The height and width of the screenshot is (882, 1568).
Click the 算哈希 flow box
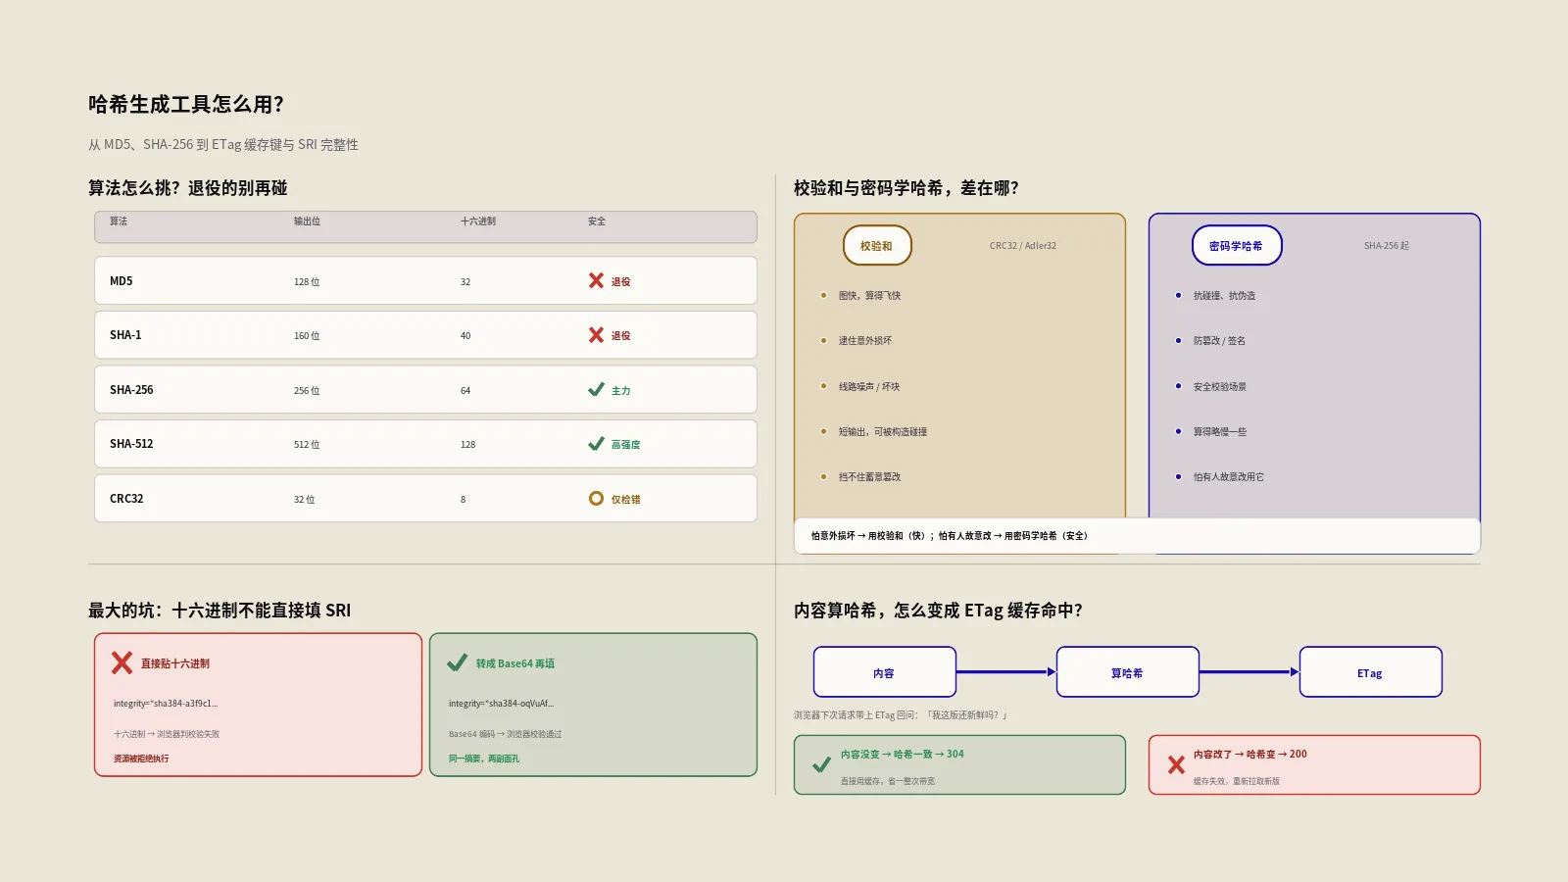(1127, 672)
